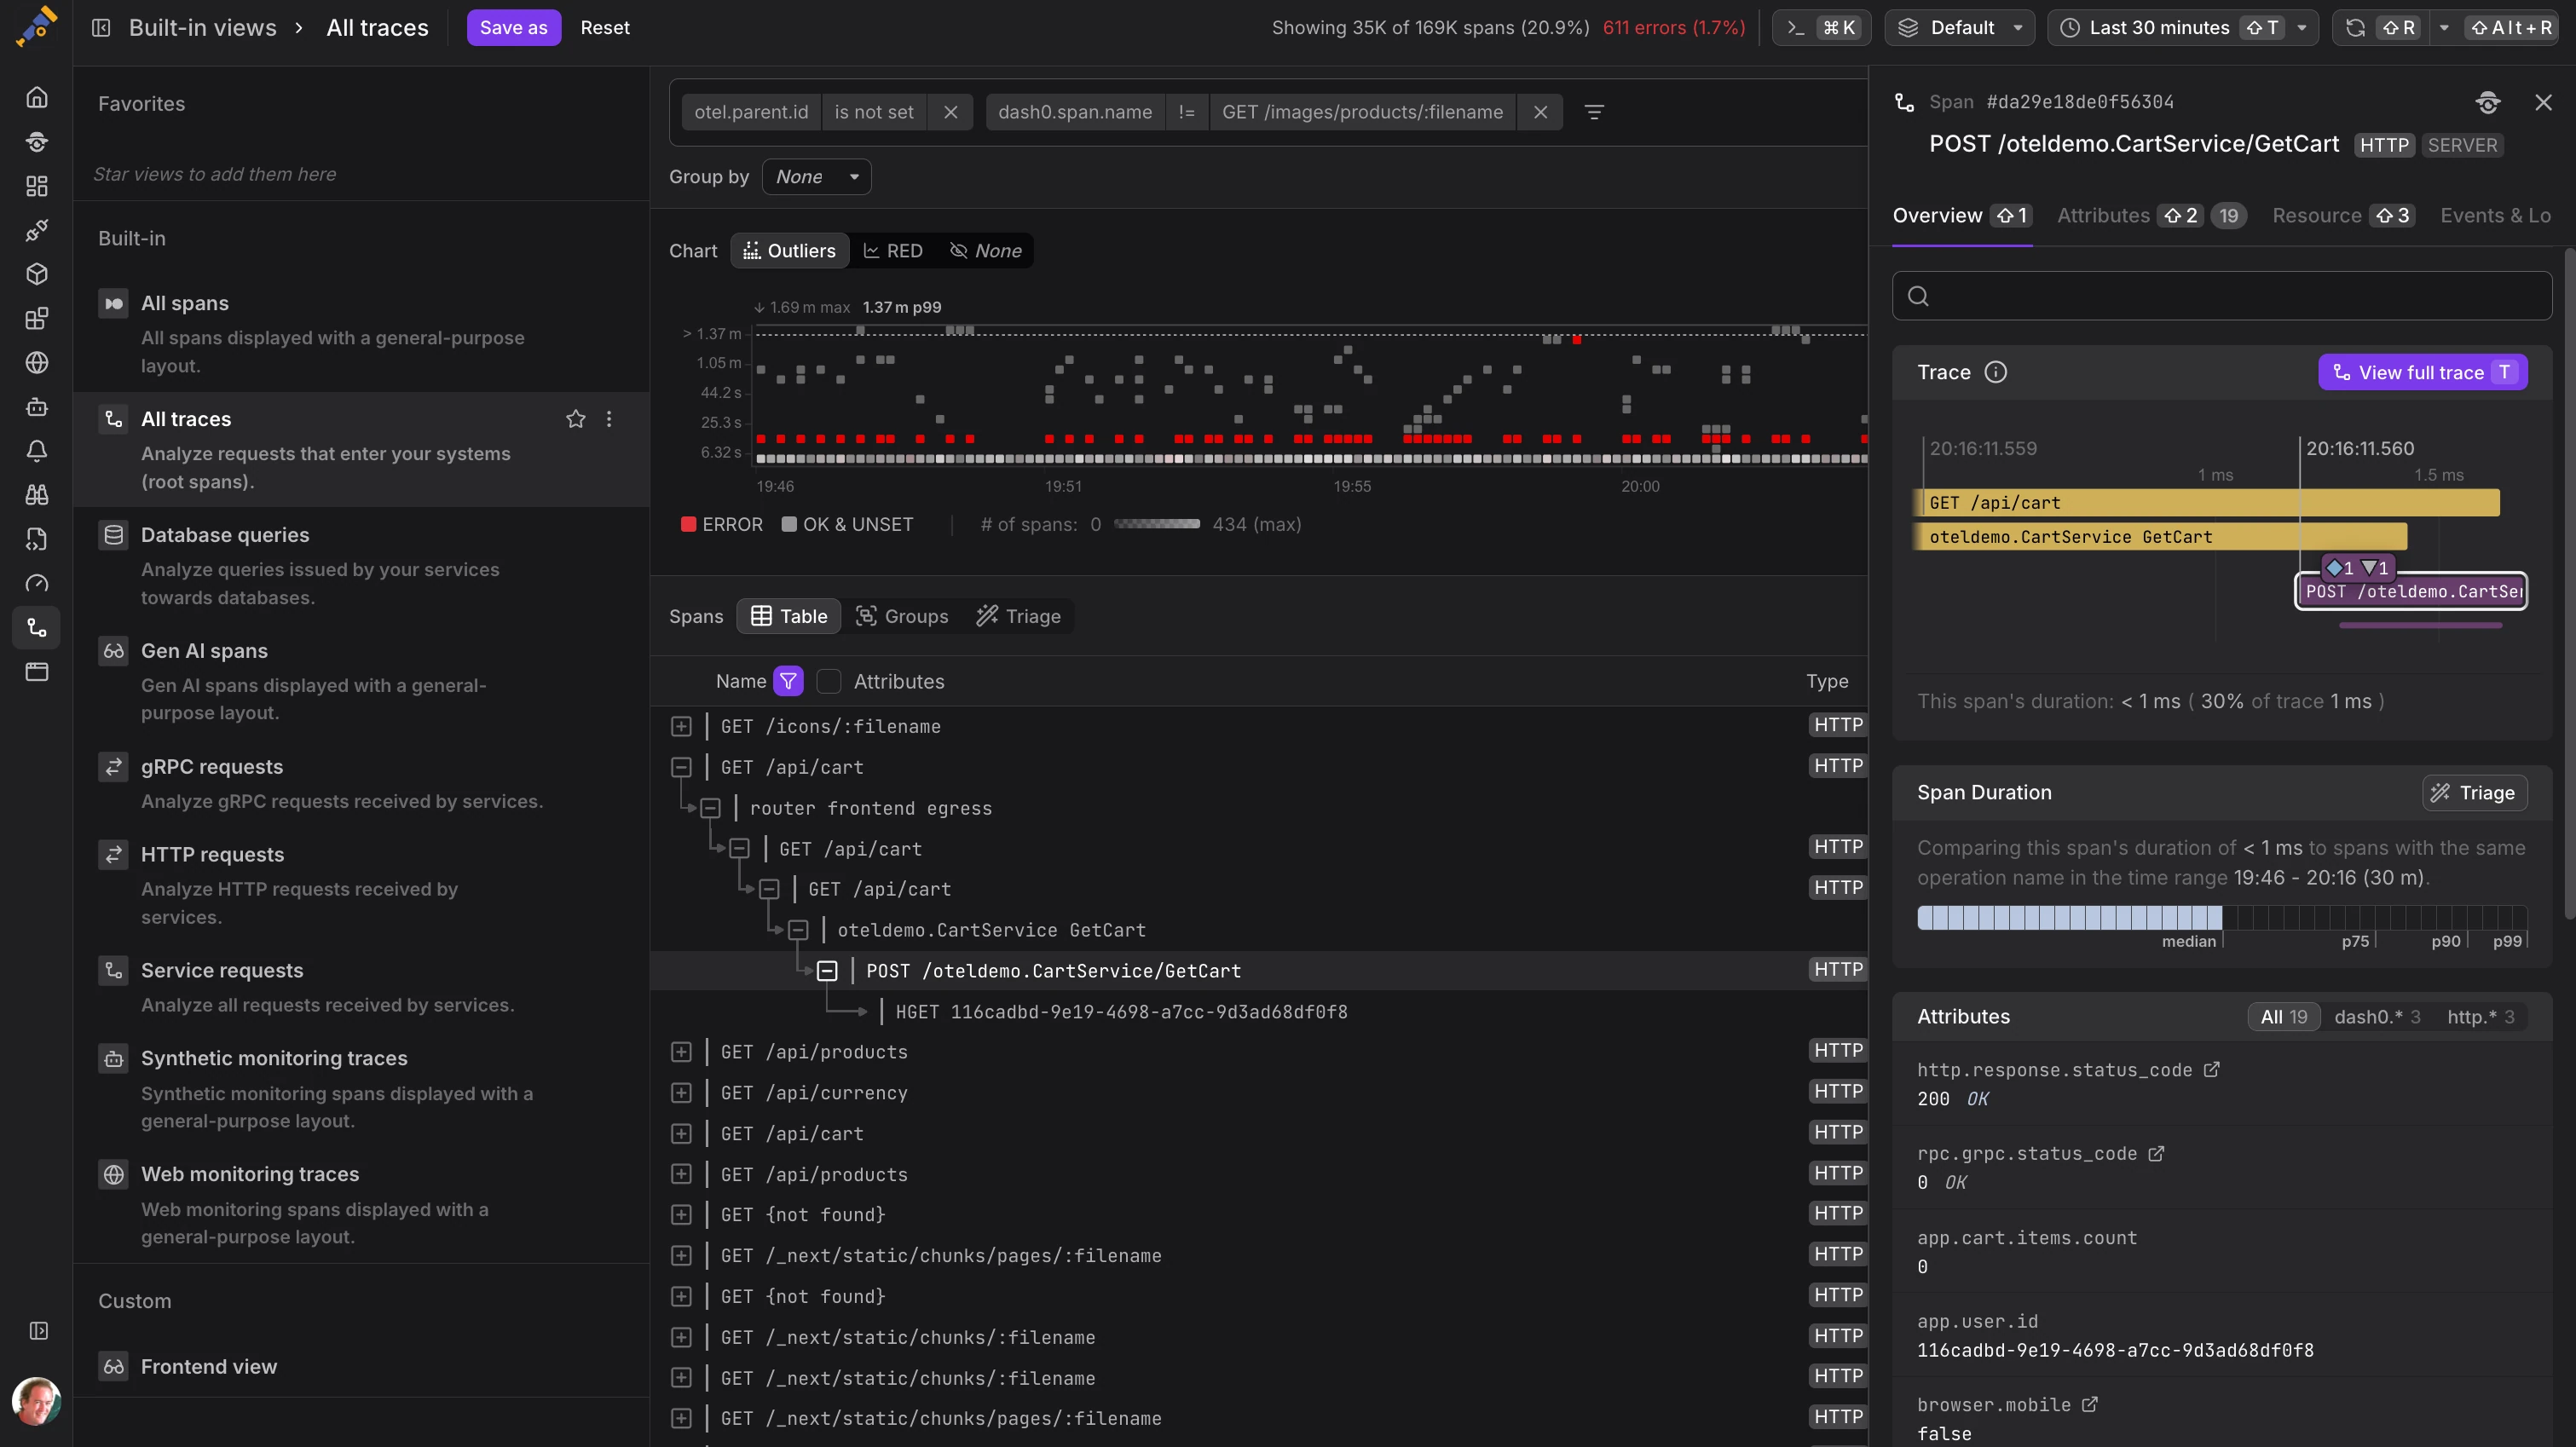Expand the GET /icons/:filename row
The height and width of the screenshot is (1447, 2576).
point(681,727)
